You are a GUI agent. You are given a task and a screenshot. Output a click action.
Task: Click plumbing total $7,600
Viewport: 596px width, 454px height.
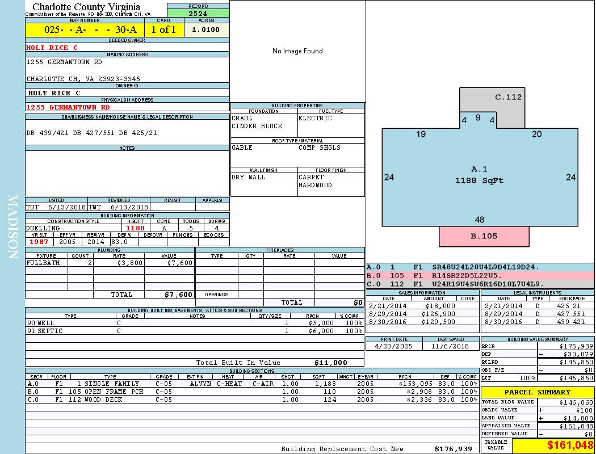pyautogui.click(x=178, y=295)
